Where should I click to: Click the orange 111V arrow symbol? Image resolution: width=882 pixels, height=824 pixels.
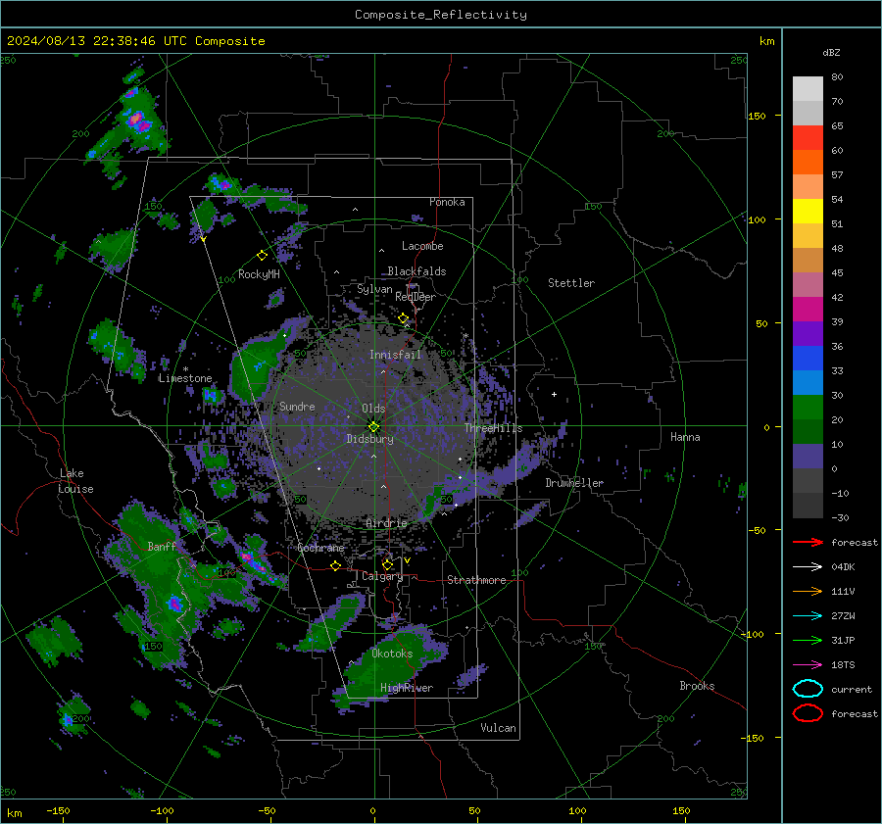click(808, 591)
